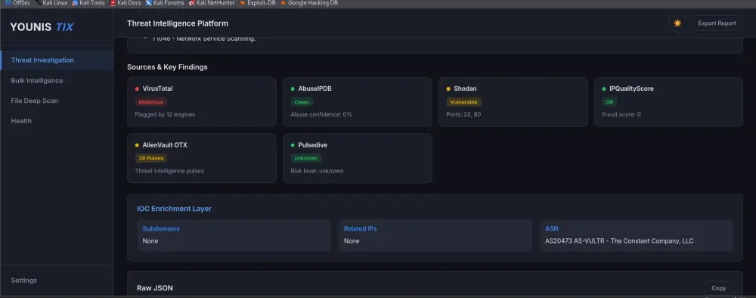Click the YOUNIS TIX logo
Screen dimensions: 756x298
click(42, 27)
